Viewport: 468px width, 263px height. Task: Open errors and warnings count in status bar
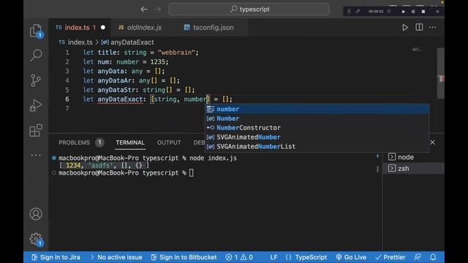click(x=239, y=257)
